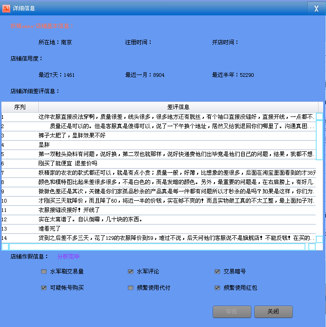
Task: Select row 5 review 第一双鞋头染料有问题
Action: 159,154
